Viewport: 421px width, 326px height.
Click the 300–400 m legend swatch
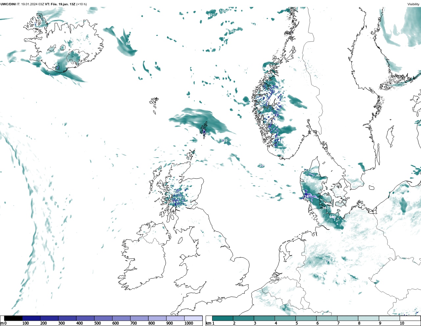pyautogui.click(x=67, y=318)
